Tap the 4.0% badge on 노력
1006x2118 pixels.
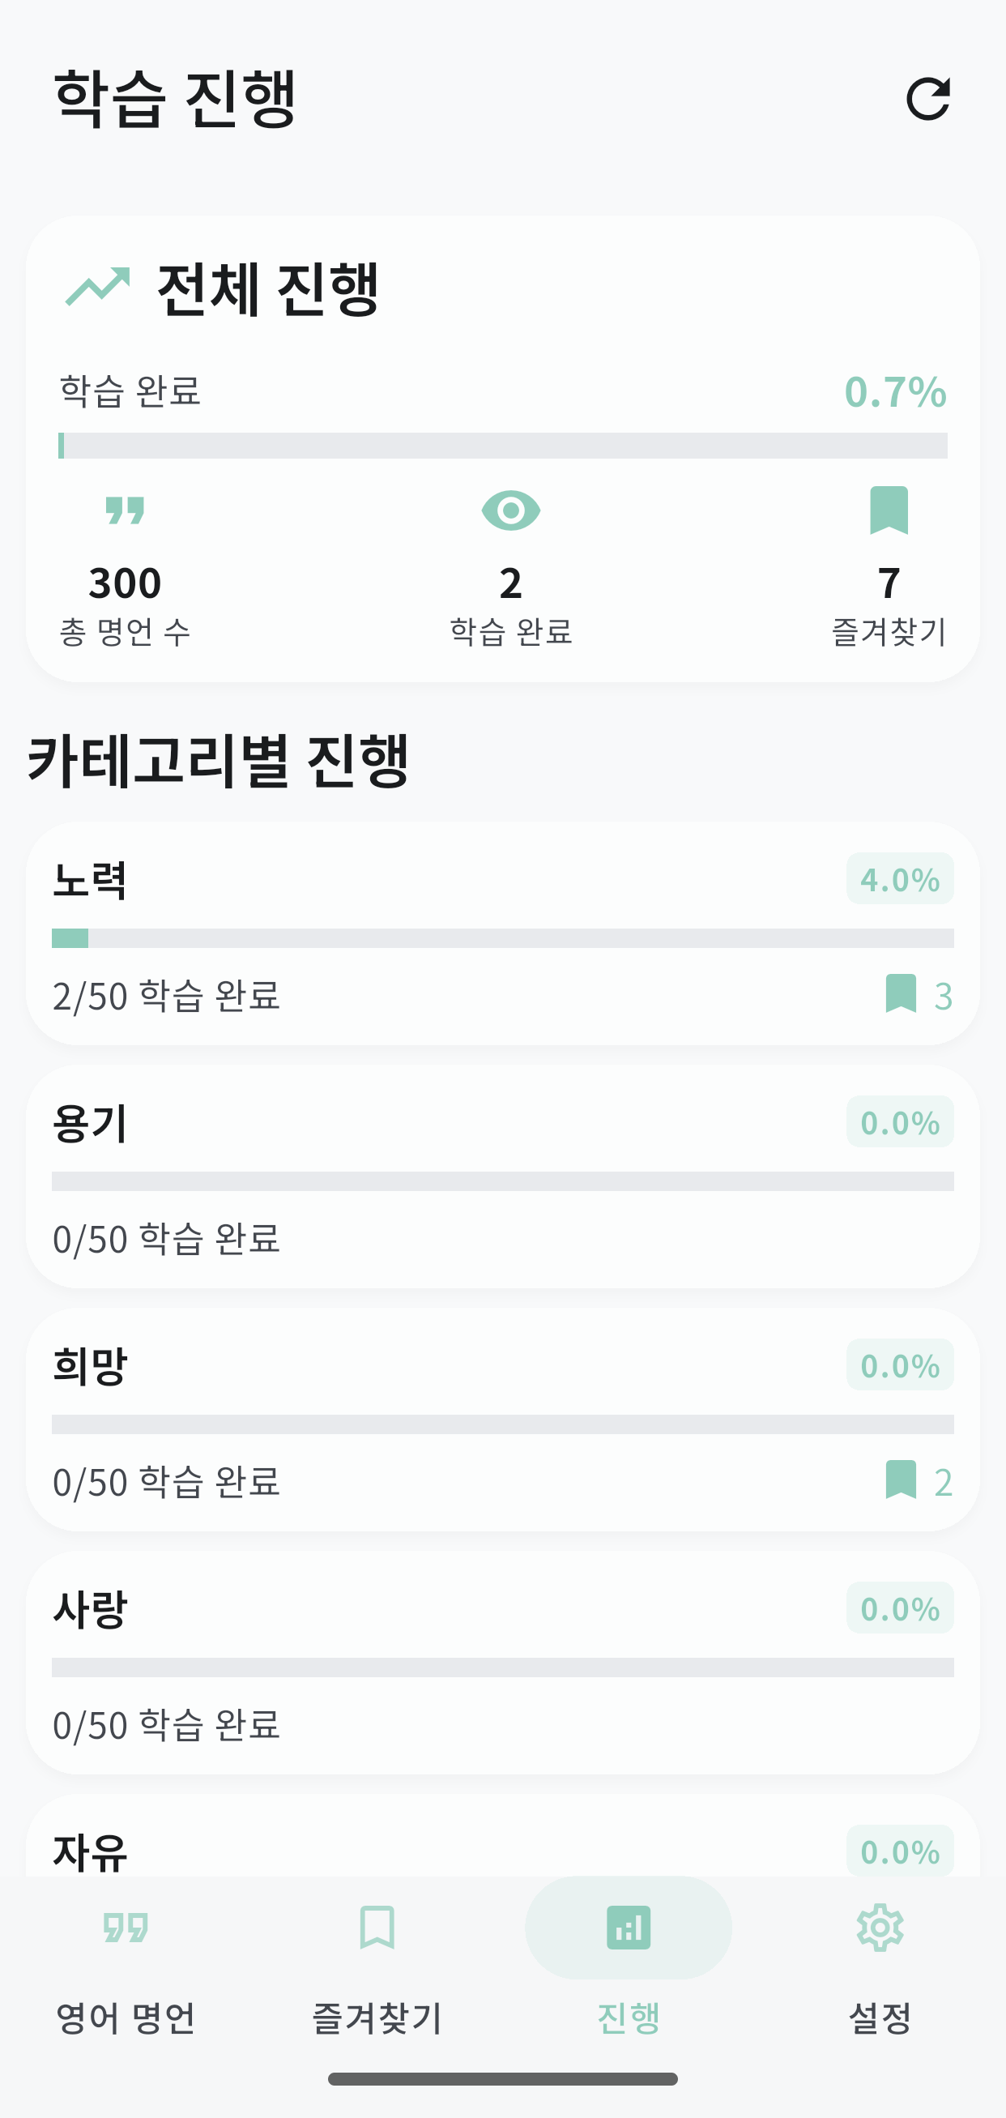point(900,880)
